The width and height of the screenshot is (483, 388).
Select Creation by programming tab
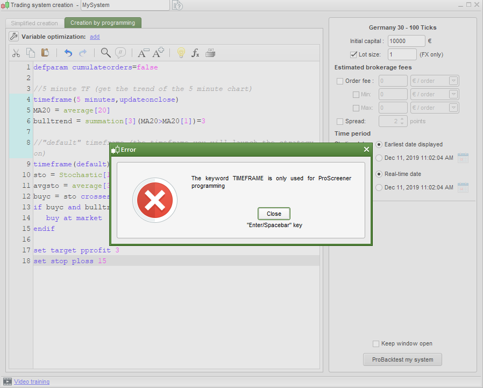[x=103, y=23]
